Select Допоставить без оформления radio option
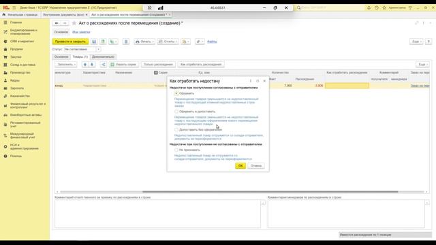 [x=176, y=130]
